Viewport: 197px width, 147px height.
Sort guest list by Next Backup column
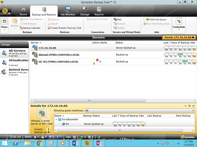coord(183,116)
